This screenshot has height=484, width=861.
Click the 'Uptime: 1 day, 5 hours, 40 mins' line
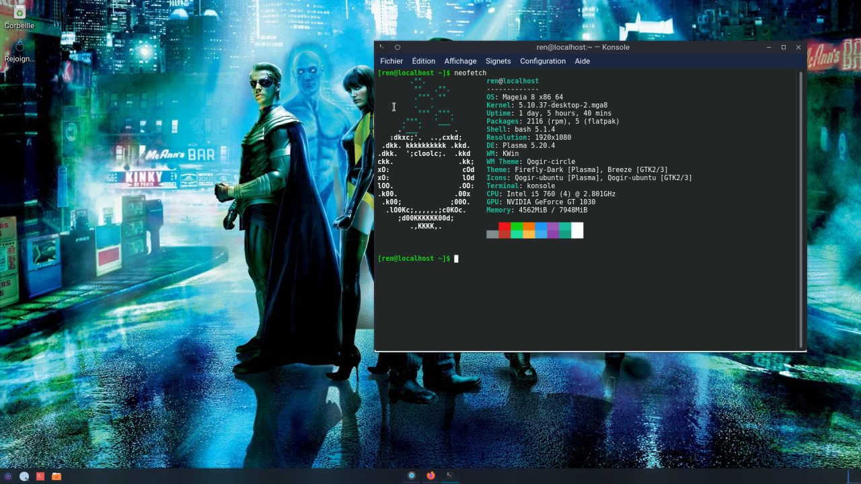tap(549, 114)
